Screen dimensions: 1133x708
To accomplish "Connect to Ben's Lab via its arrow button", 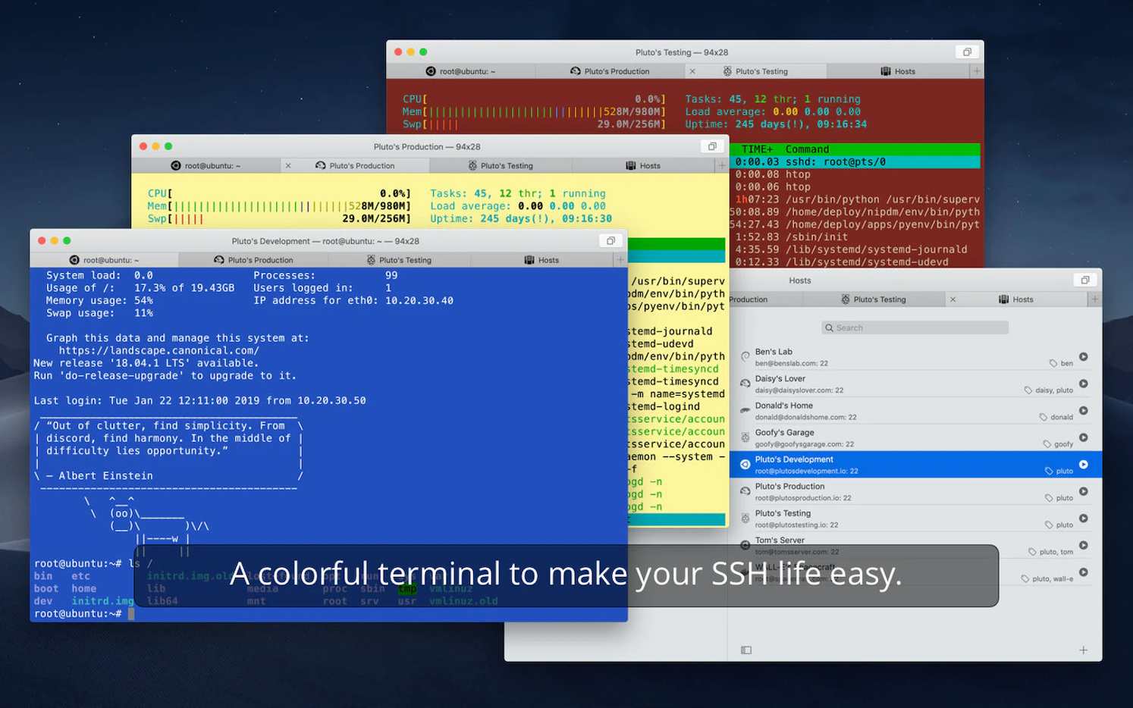I will 1084,356.
